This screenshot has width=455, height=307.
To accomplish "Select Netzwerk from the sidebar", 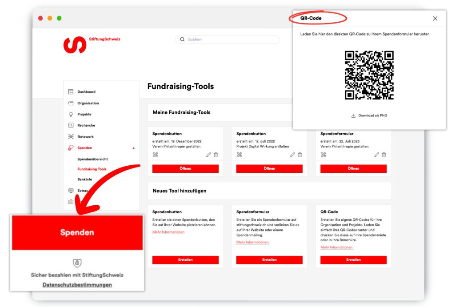I will (85, 137).
